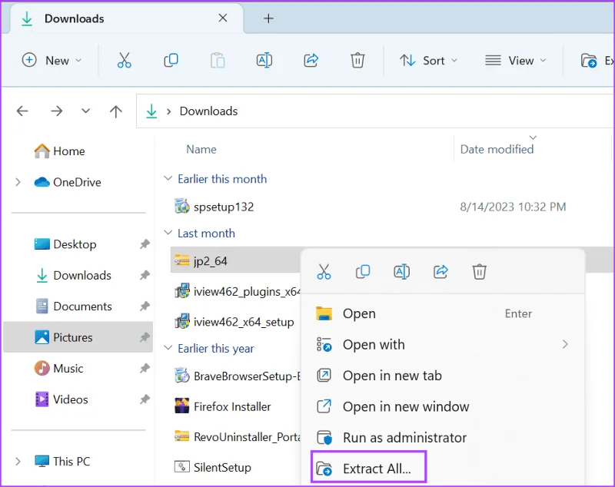Open recent locations chevron dropdown

pyautogui.click(x=85, y=111)
